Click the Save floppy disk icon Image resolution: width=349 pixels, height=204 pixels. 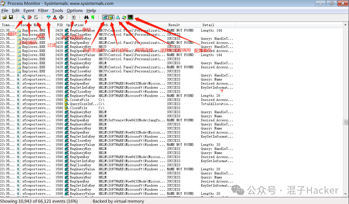click(x=11, y=17)
